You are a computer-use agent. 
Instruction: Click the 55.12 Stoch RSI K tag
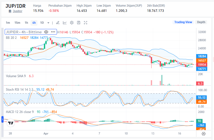pyautogui.click(x=201, y=98)
